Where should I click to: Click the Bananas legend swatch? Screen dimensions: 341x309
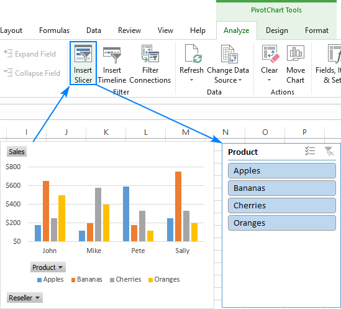pos(73,280)
